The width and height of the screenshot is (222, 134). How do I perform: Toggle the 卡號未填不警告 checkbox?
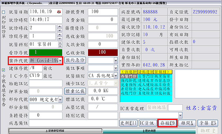[3, 70]
